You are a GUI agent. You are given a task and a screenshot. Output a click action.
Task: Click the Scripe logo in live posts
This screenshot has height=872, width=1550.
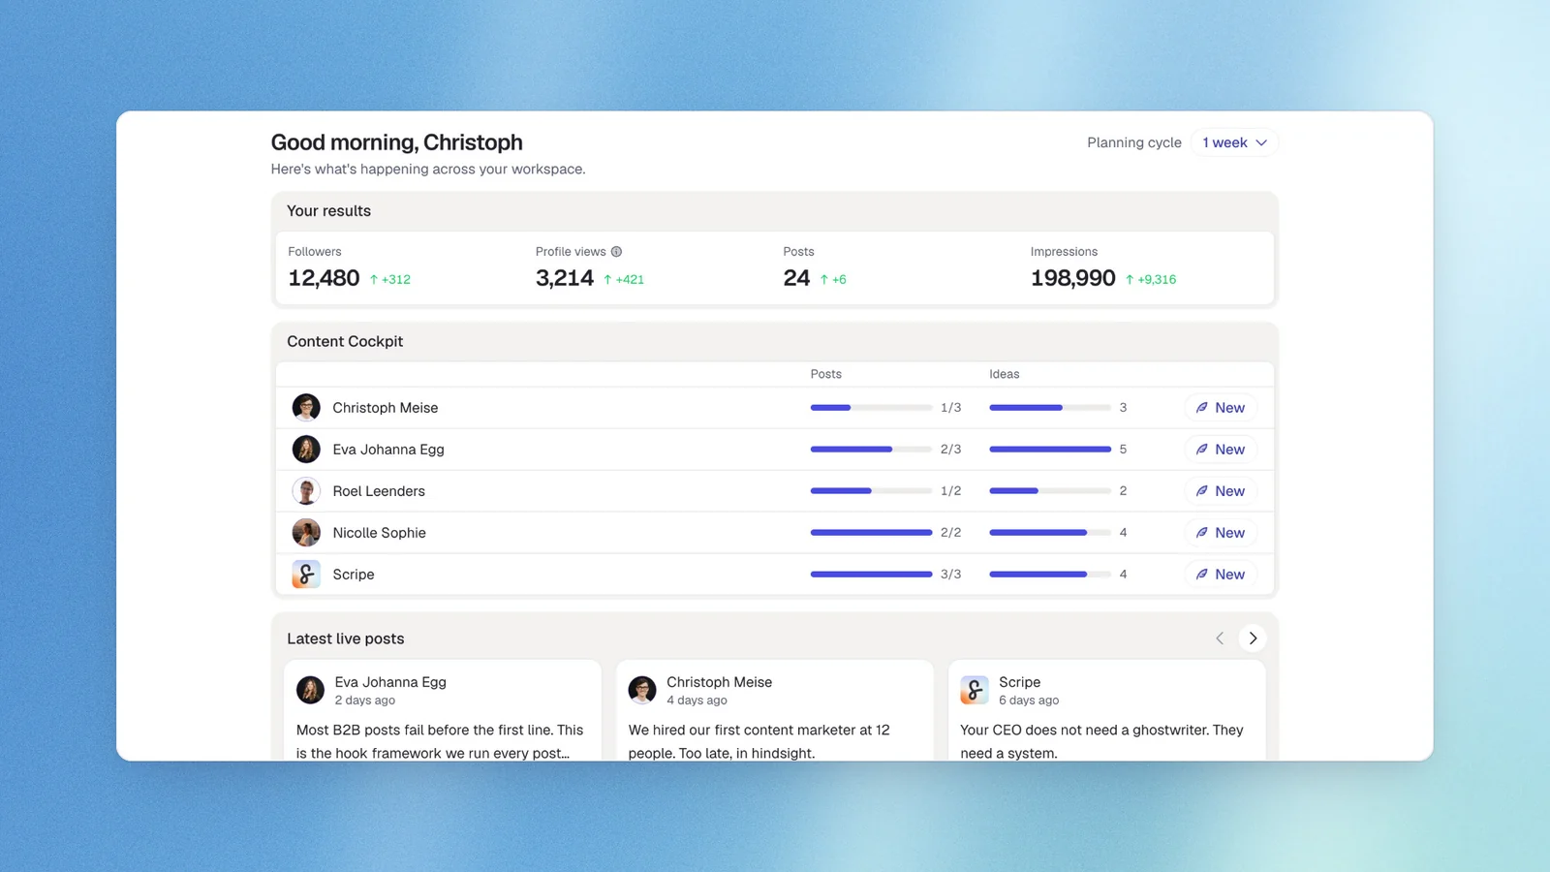point(975,690)
